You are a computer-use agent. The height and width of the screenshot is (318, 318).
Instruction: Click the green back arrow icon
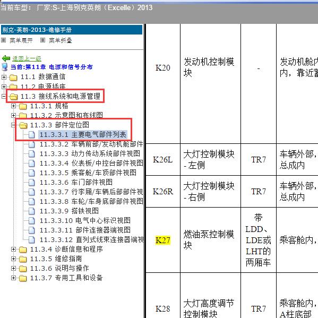point(6,58)
